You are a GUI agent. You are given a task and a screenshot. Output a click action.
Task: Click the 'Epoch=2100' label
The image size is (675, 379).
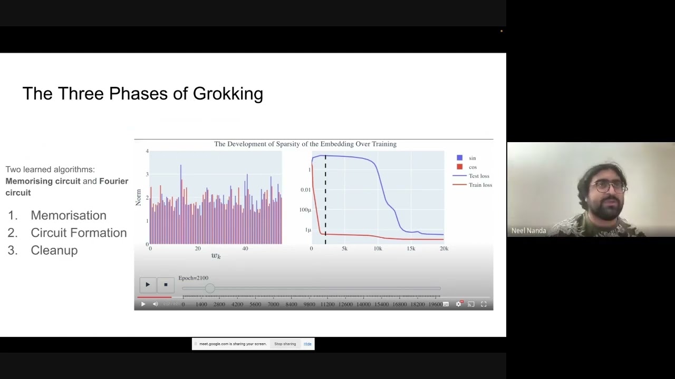coord(193,278)
